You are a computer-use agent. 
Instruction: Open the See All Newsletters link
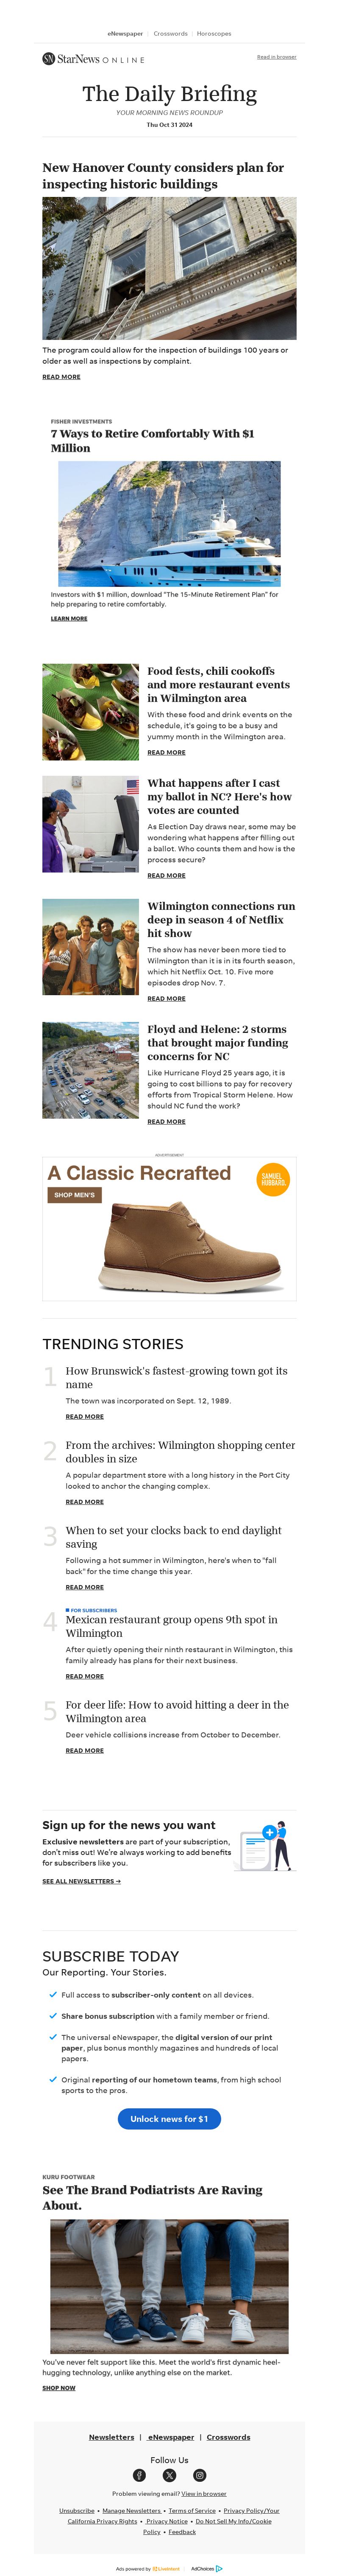[82, 1881]
